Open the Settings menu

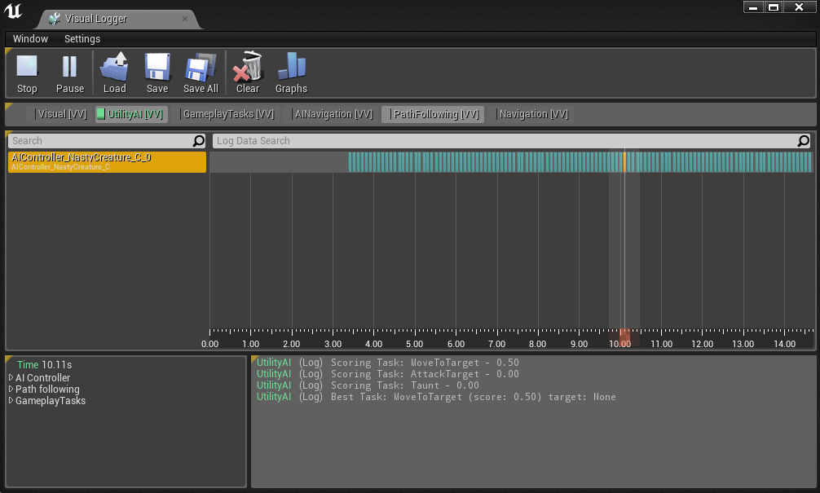(x=82, y=39)
